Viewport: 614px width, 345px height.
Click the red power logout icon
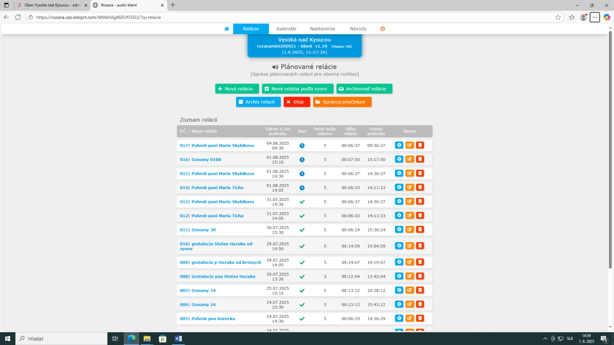point(383,29)
